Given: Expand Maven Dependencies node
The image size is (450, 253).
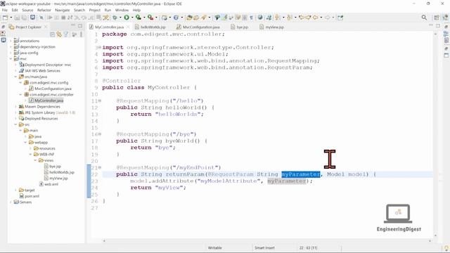Looking at the screenshot, I should pyautogui.click(x=15, y=106).
